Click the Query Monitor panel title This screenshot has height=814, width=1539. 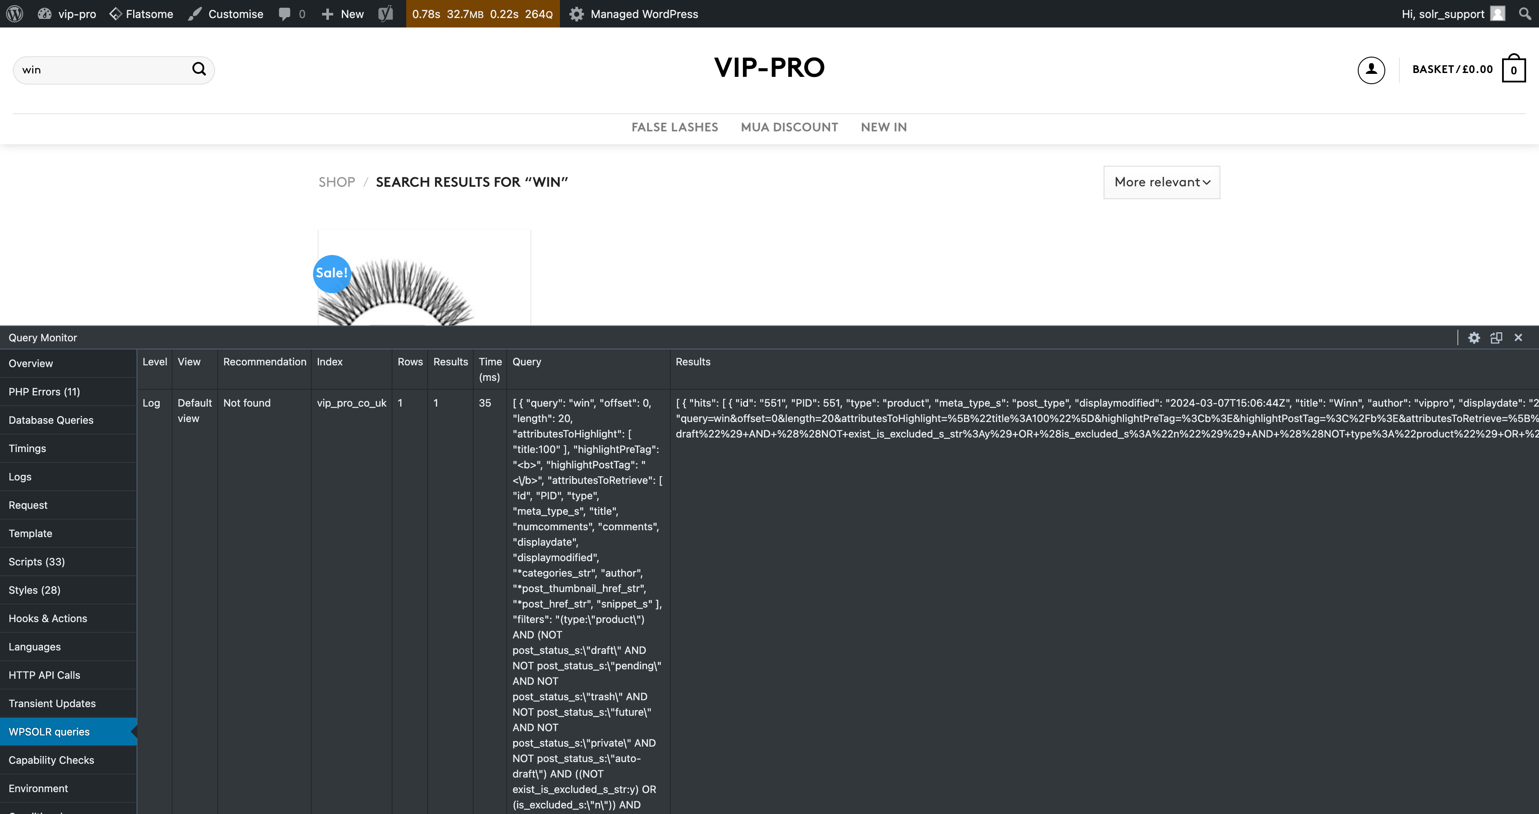click(43, 337)
